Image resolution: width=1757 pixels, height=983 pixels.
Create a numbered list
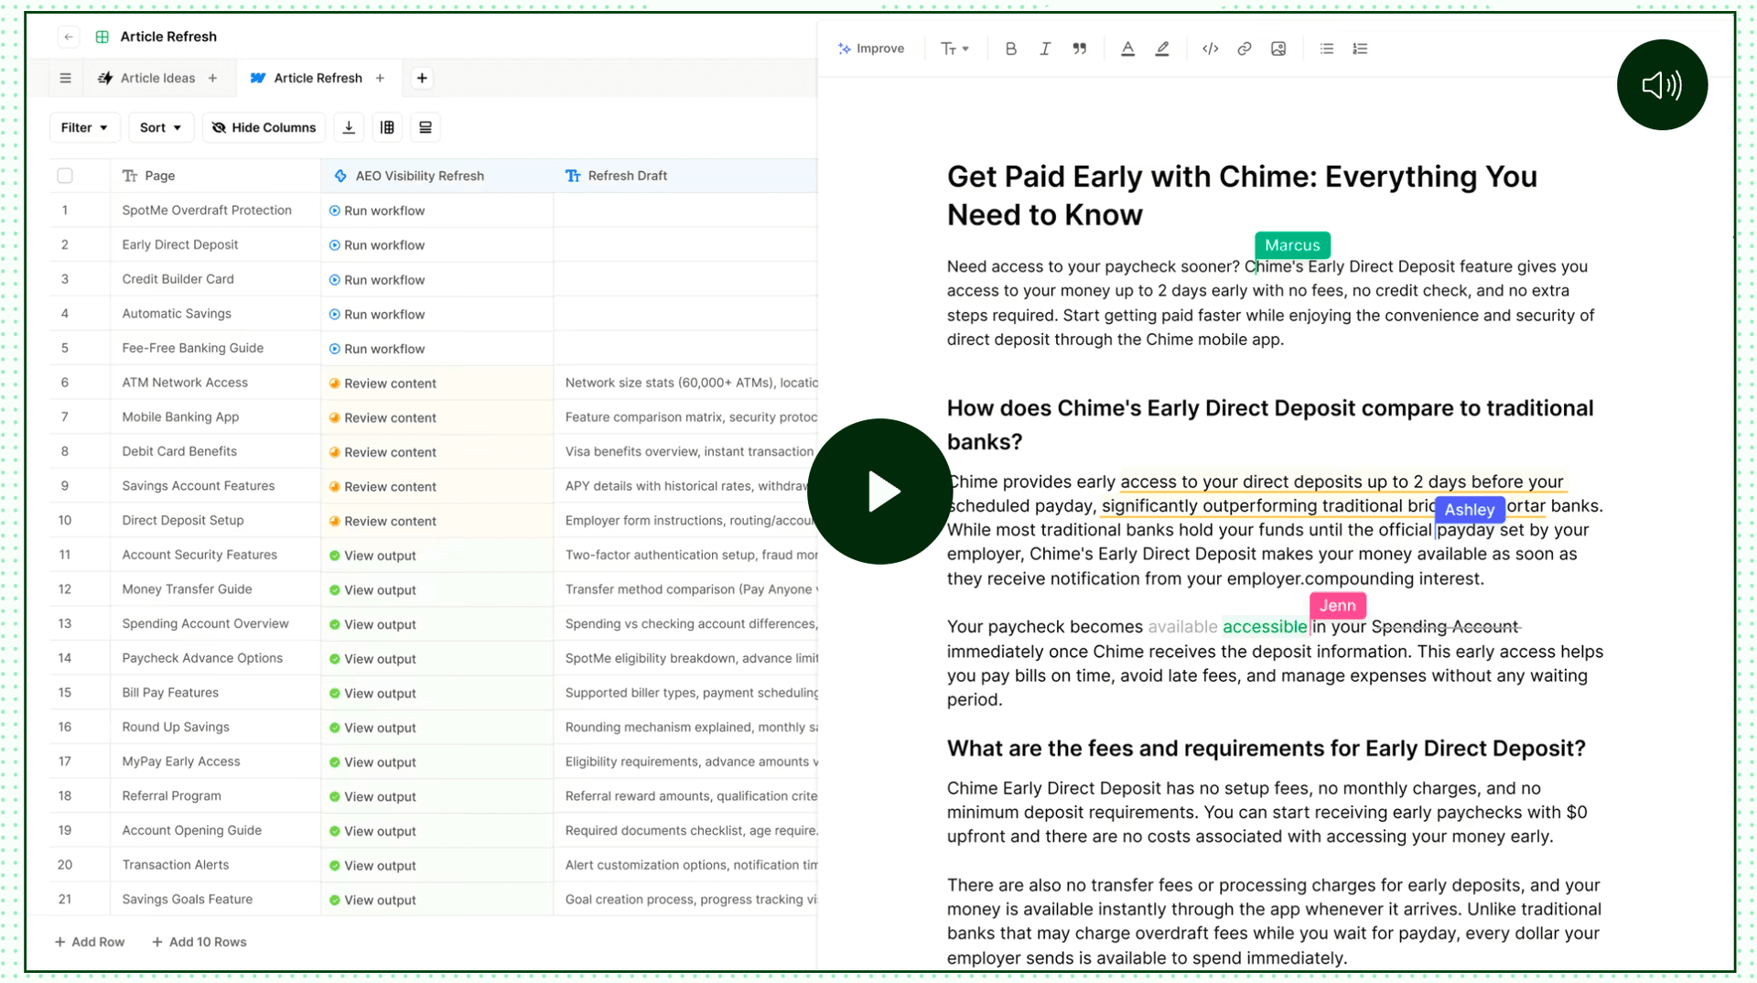click(x=1360, y=49)
